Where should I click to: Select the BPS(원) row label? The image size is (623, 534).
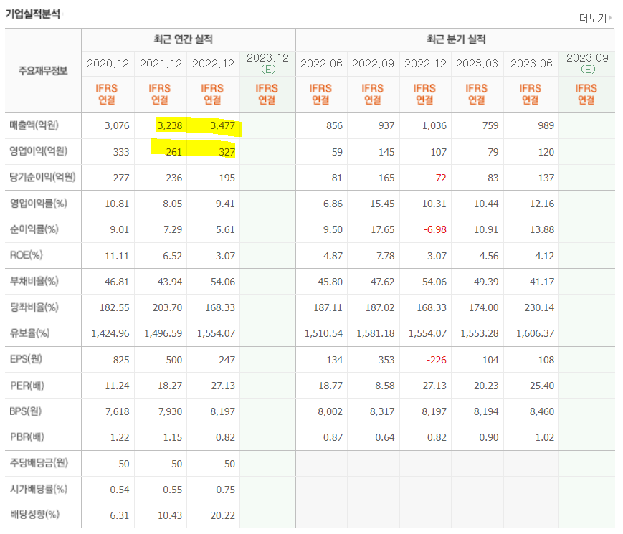(25, 411)
